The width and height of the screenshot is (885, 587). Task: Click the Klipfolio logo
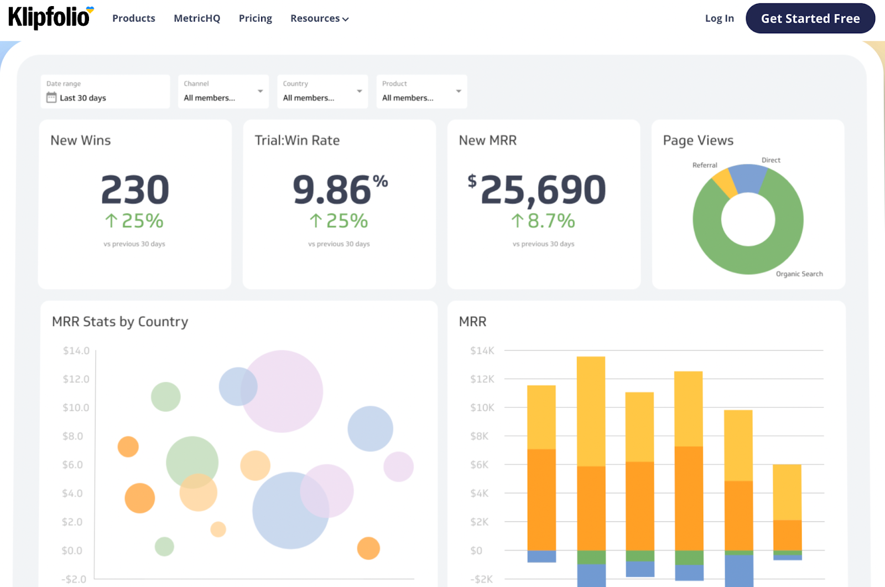51,18
